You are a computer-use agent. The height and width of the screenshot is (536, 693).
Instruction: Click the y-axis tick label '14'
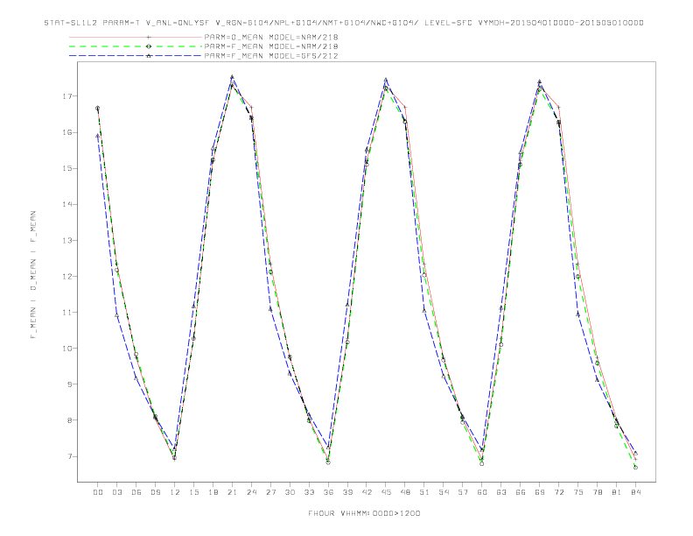tap(66, 204)
